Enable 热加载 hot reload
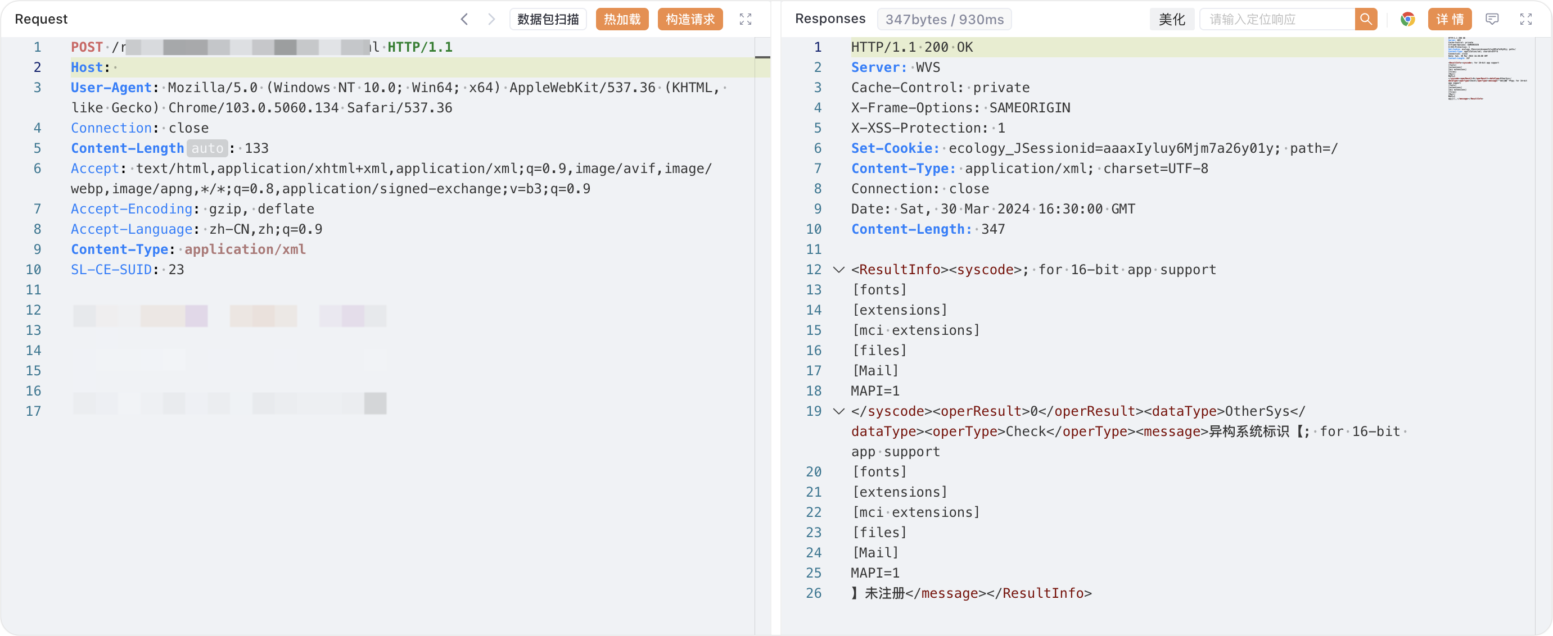 pos(621,19)
